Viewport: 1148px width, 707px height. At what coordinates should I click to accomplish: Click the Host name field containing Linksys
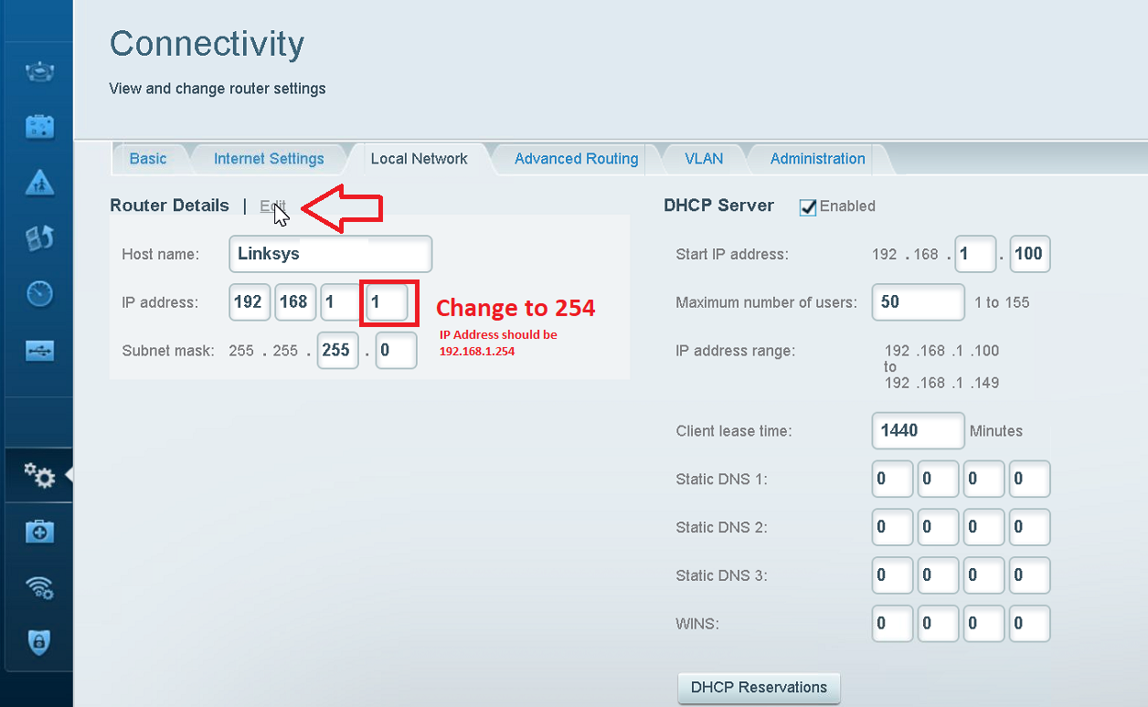coord(330,254)
